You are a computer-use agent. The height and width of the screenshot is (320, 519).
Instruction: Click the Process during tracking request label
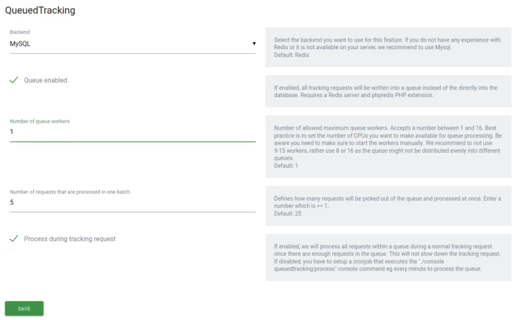pyautogui.click(x=69, y=238)
